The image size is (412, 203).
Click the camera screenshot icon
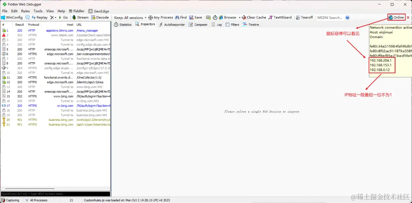pyautogui.click(x=208, y=17)
